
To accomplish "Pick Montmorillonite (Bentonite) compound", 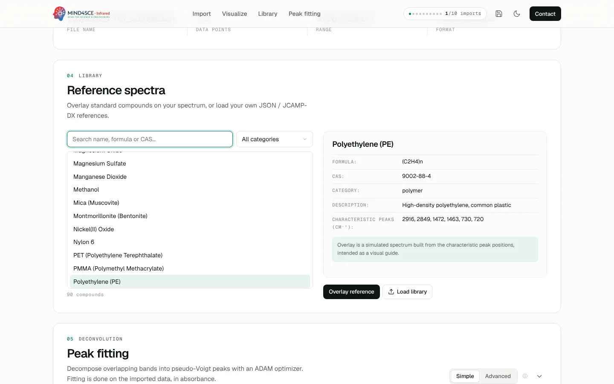I will (190, 216).
